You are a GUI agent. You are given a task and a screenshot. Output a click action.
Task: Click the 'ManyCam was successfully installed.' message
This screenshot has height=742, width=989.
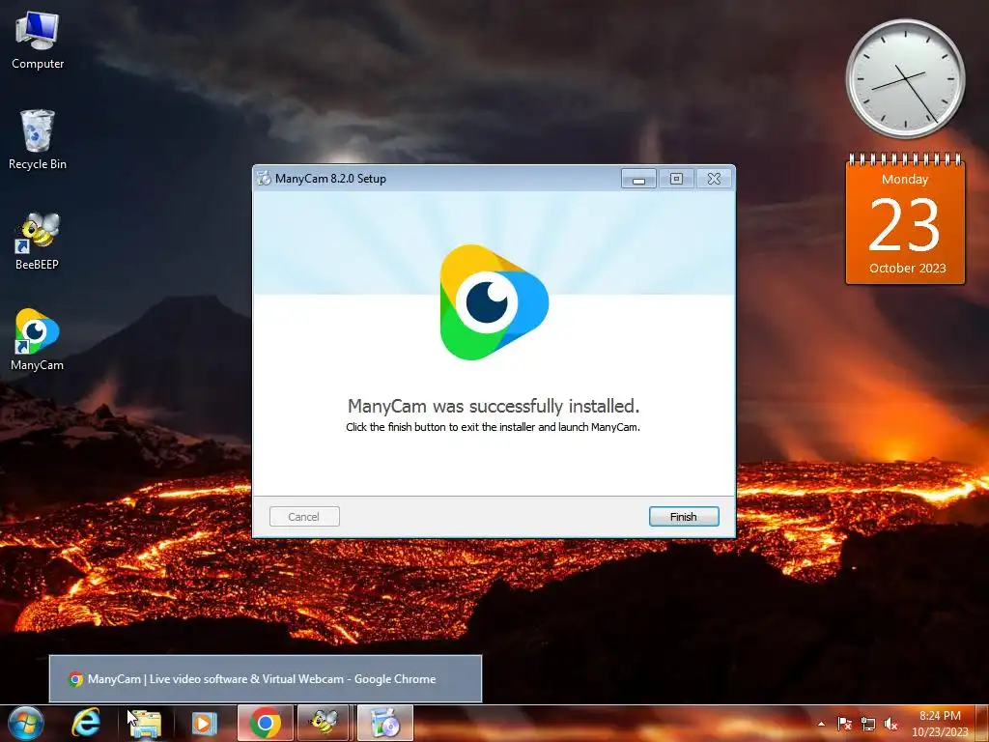[x=494, y=406]
